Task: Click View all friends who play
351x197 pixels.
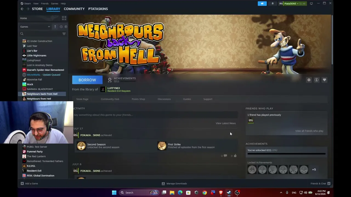Action: click(x=309, y=131)
